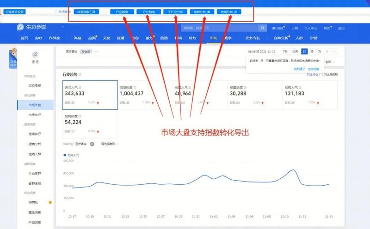Select the 访问人气 metric card
The height and width of the screenshot is (229, 370).
90,95
